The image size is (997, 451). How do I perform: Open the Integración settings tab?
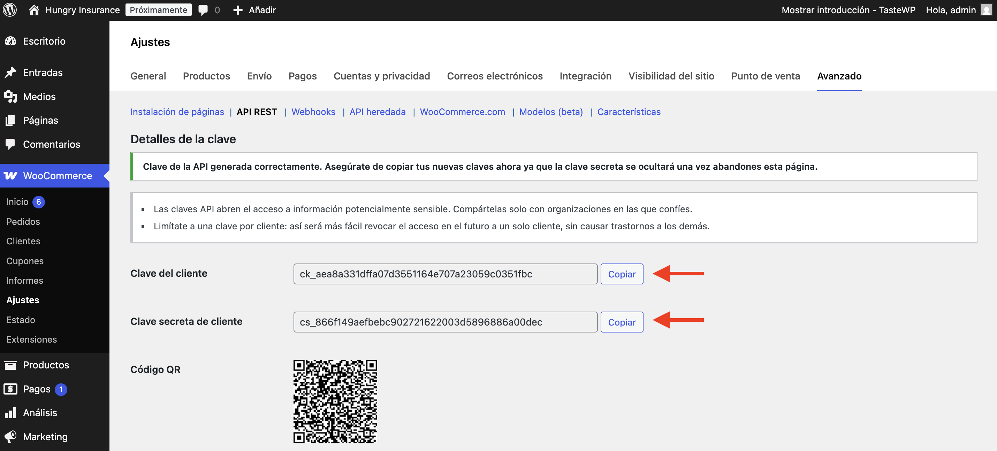[585, 76]
